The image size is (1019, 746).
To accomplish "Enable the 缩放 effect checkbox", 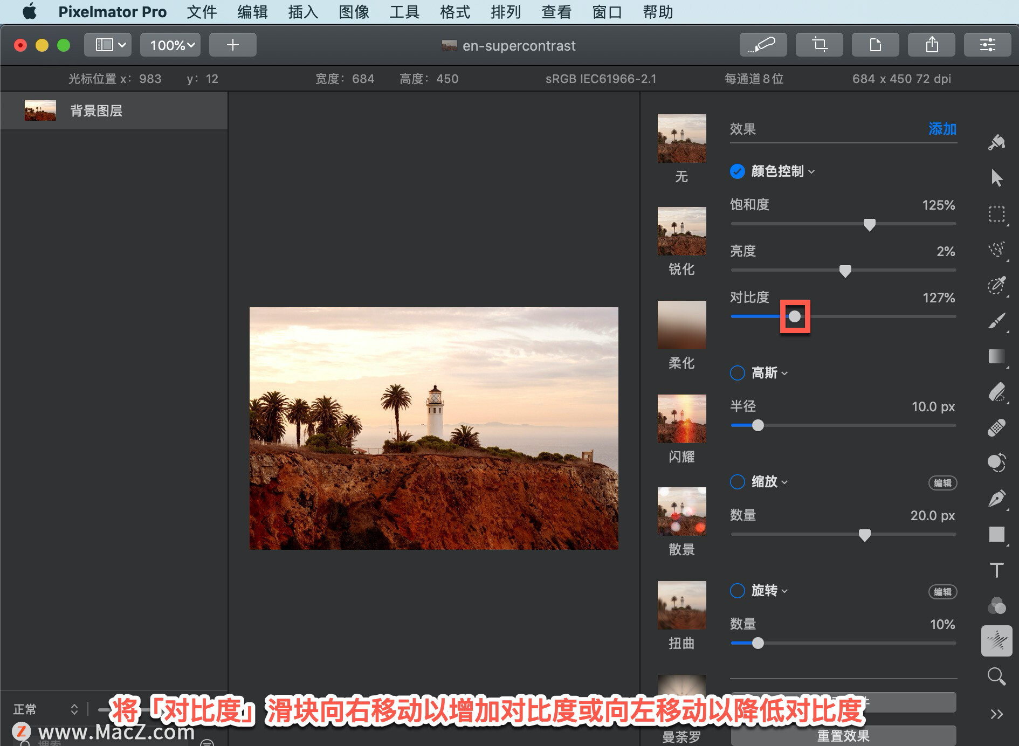I will tap(737, 482).
